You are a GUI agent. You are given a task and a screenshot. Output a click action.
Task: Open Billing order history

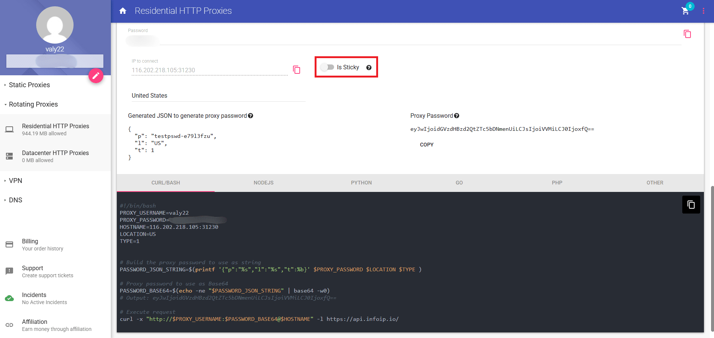[42, 244]
